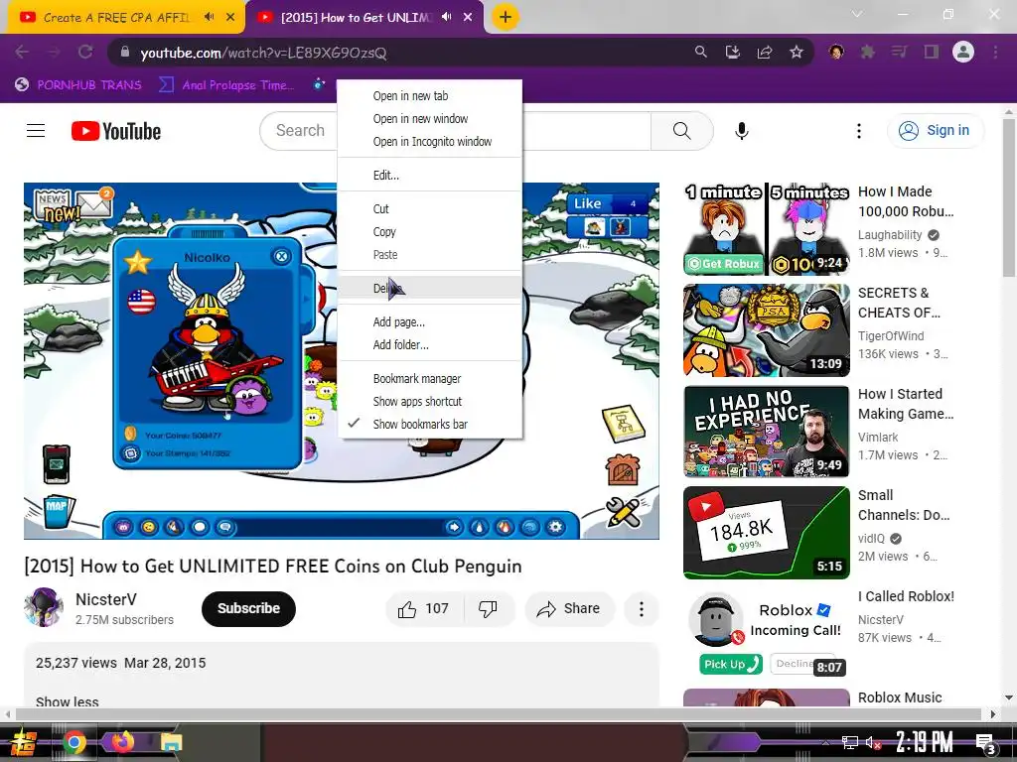Open NicsterV channel name link
The width and height of the screenshot is (1017, 762).
pyautogui.click(x=105, y=599)
